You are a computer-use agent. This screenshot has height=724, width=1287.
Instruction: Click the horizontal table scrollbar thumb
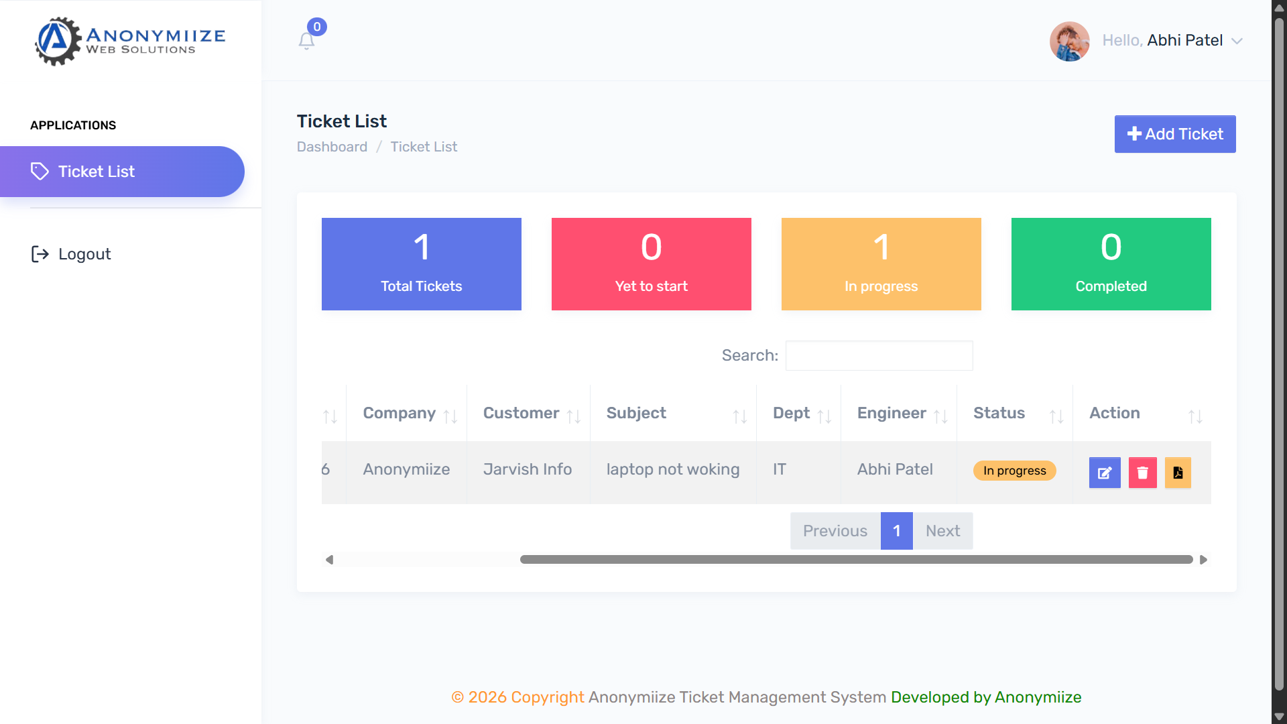(x=856, y=560)
